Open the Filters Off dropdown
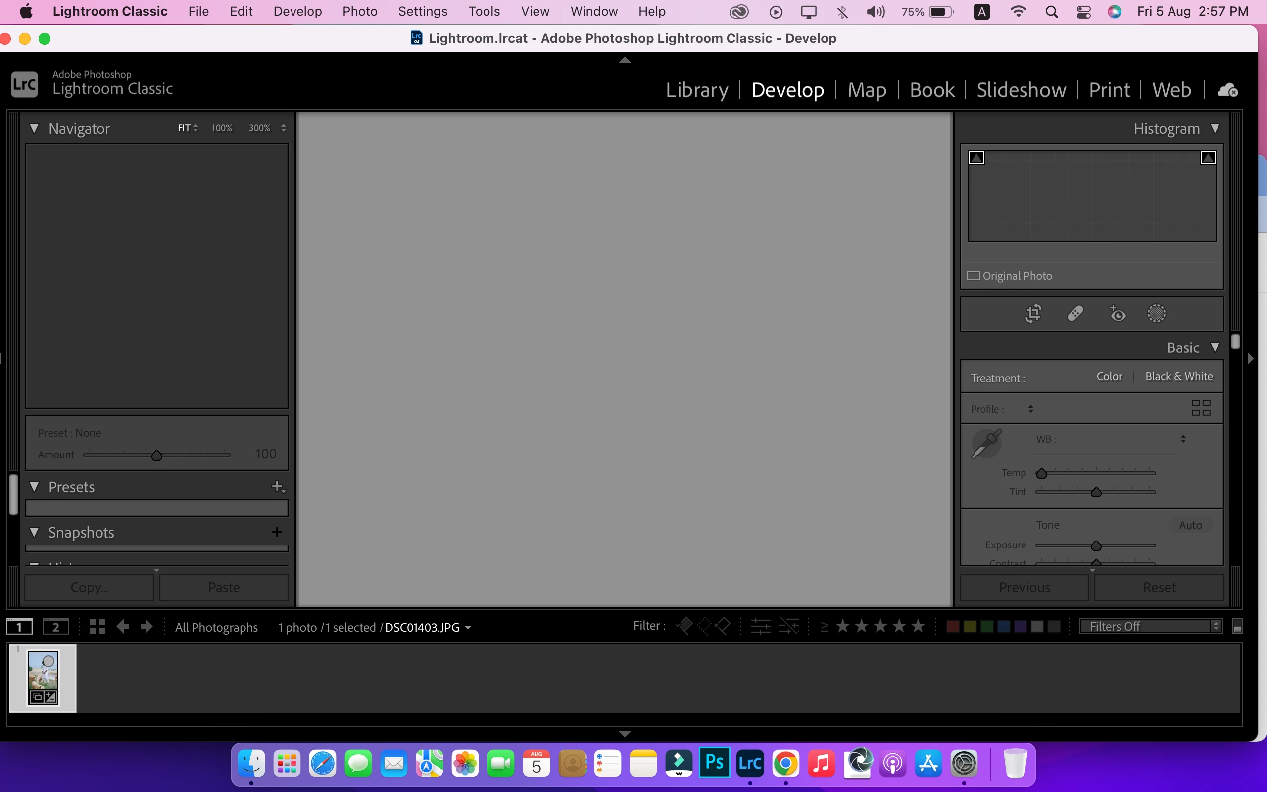Viewport: 1267px width, 792px height. point(1150,626)
